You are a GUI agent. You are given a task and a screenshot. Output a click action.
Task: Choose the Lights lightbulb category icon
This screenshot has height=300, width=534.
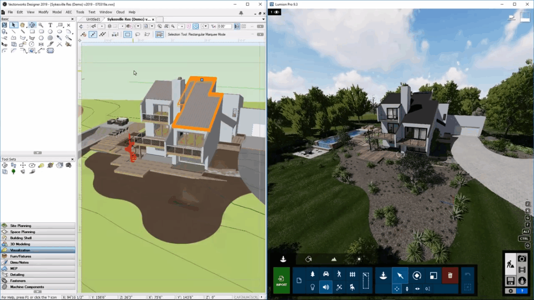pyautogui.click(x=312, y=287)
